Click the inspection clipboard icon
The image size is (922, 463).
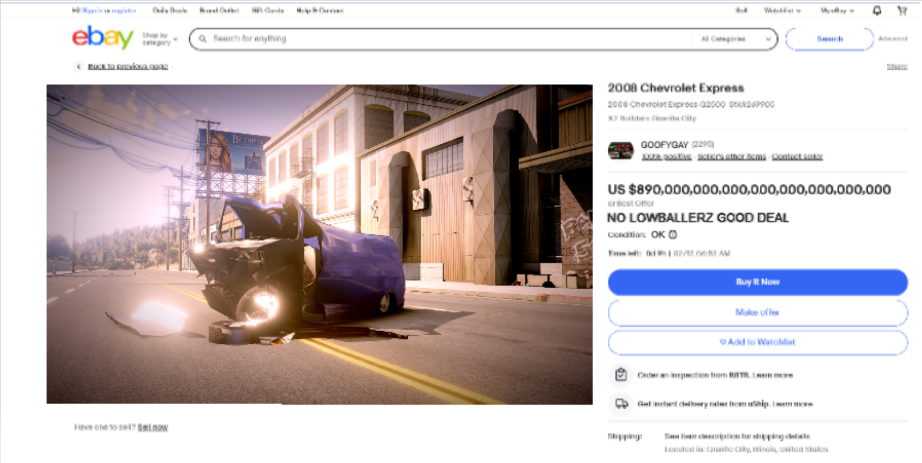click(x=621, y=375)
